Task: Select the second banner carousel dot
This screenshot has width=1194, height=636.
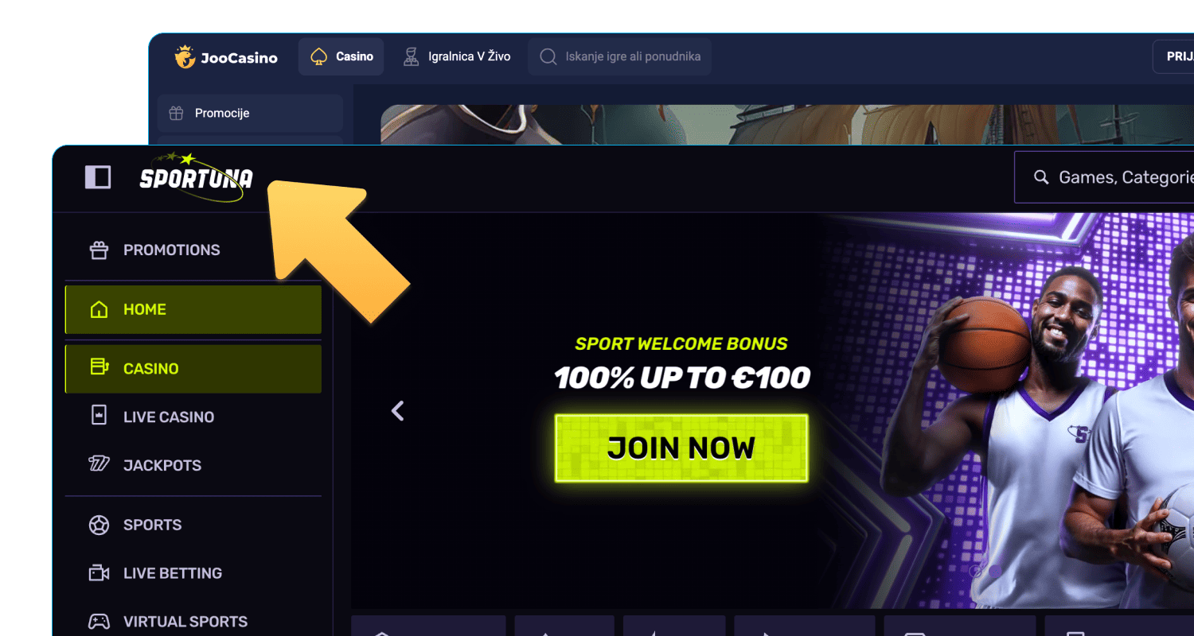Action: pos(995,571)
